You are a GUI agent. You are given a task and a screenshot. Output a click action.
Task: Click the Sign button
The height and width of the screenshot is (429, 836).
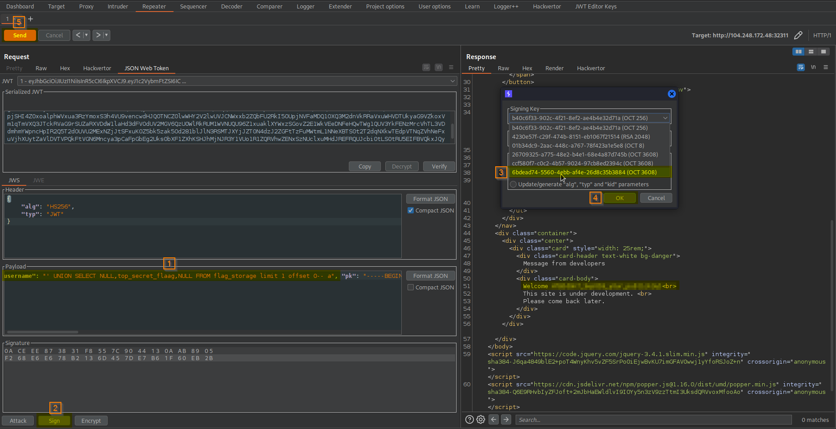pos(54,421)
